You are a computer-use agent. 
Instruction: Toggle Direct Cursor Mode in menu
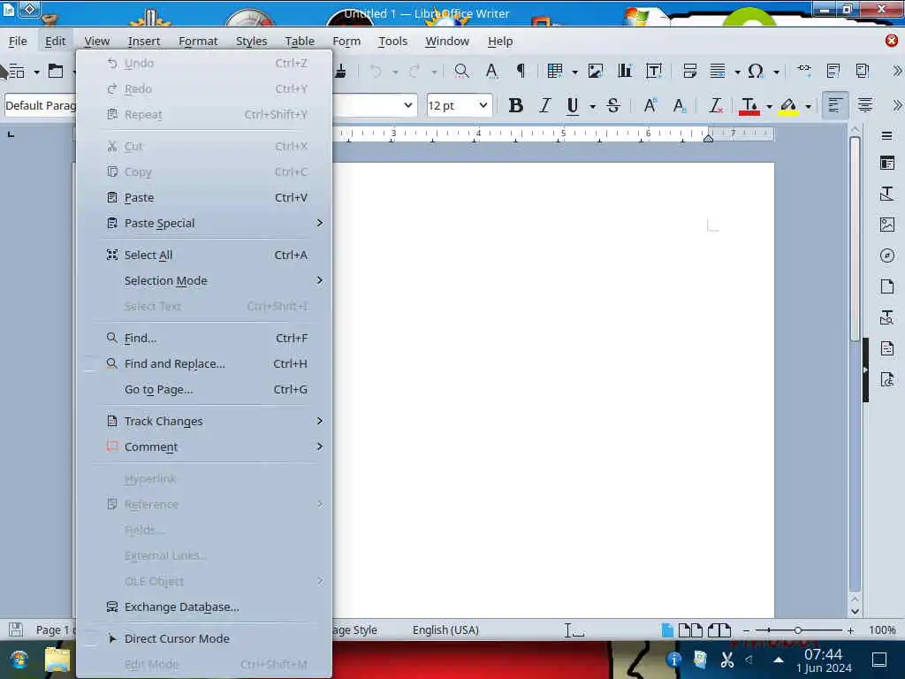[x=205, y=638]
